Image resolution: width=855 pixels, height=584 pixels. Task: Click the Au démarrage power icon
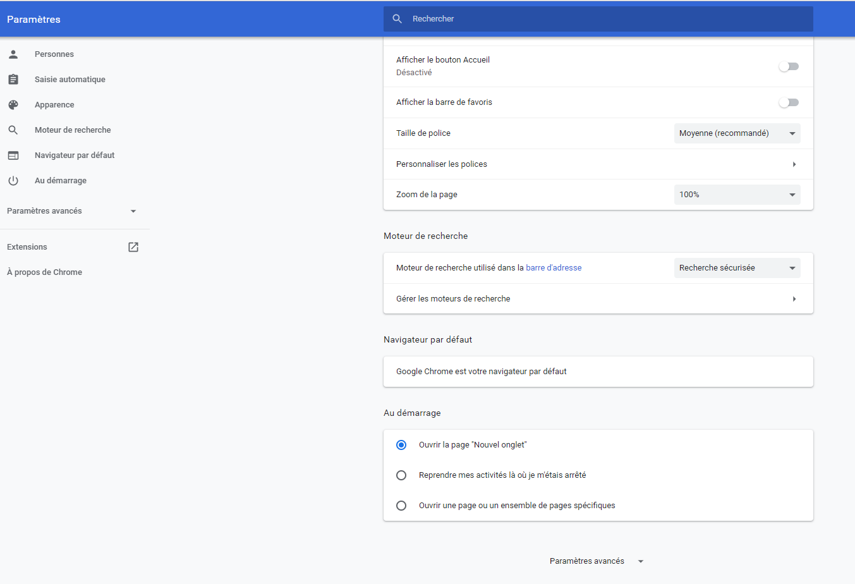pyautogui.click(x=13, y=181)
